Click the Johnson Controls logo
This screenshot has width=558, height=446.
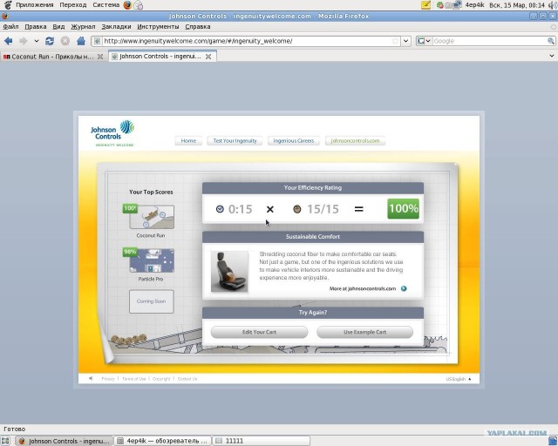[112, 133]
